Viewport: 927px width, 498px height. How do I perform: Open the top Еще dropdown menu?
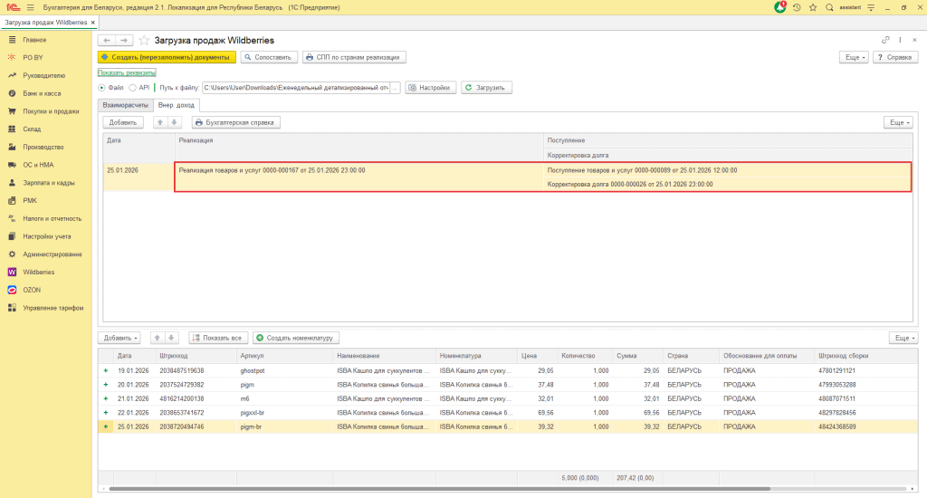point(854,57)
